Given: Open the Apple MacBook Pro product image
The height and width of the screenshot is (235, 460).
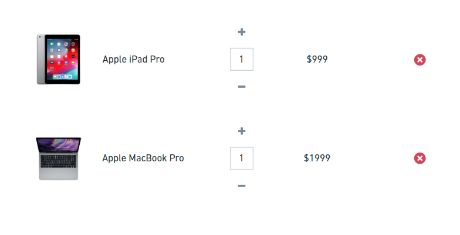Looking at the screenshot, I should 58,158.
